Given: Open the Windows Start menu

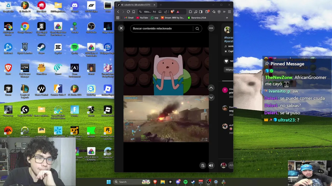Looking at the screenshot, I should [x=109, y=182].
